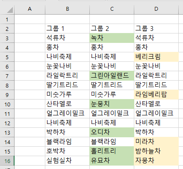Select row 2 header
The width and height of the screenshot is (183, 169).
pos(7,29)
